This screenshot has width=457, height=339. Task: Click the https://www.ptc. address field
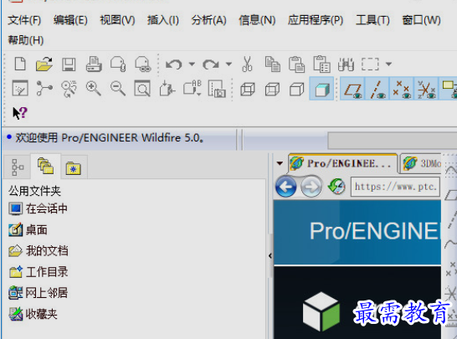coord(396,187)
